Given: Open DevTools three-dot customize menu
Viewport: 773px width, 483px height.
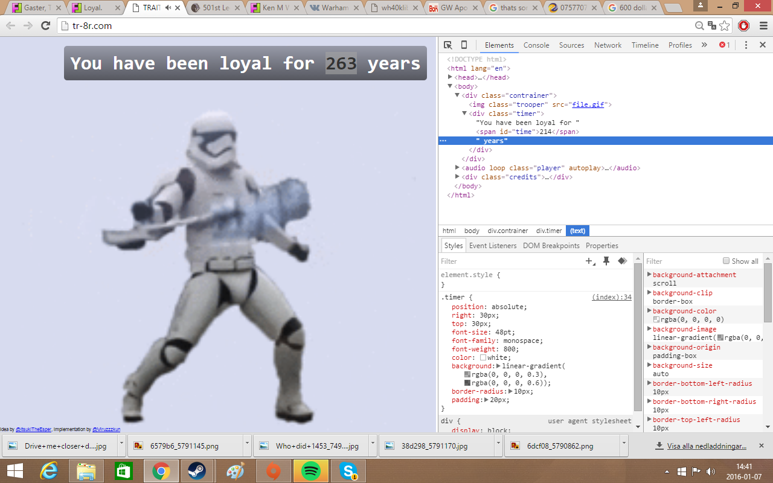Looking at the screenshot, I should pyautogui.click(x=746, y=45).
